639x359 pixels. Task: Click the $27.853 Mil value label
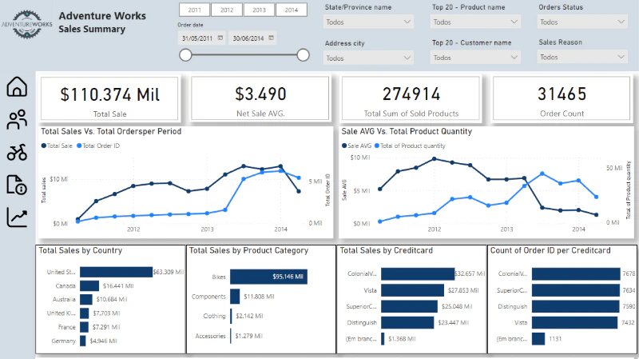click(x=463, y=290)
